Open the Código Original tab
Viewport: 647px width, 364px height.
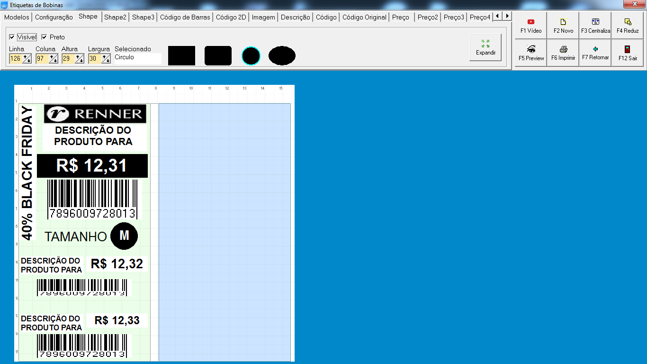tap(364, 17)
